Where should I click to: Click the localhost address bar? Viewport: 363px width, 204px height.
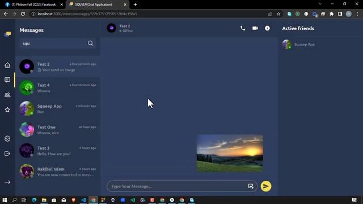coord(148,14)
